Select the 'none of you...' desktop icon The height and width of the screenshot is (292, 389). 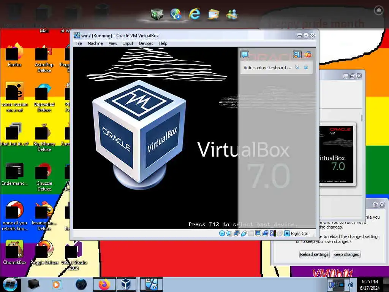point(14,216)
